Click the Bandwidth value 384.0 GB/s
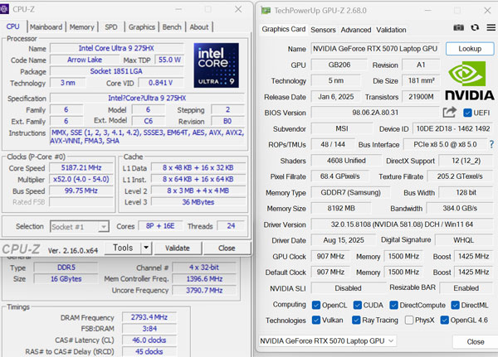 (x=460, y=208)
